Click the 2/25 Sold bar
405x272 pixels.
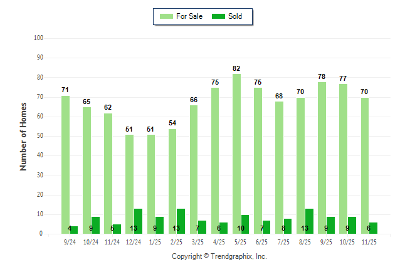pyautogui.click(x=181, y=221)
